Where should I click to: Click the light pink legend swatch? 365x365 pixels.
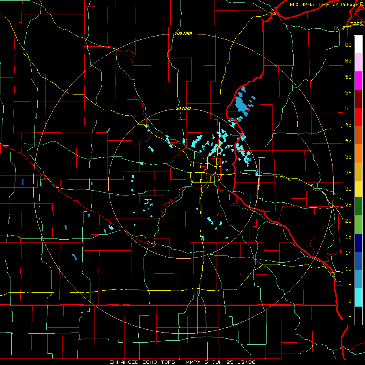[358, 62]
